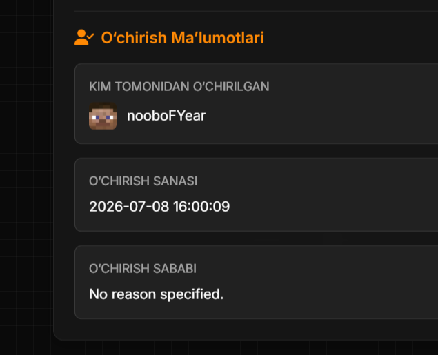Open the nooboFYear username link
Screen dimensions: 438x355
pos(166,116)
